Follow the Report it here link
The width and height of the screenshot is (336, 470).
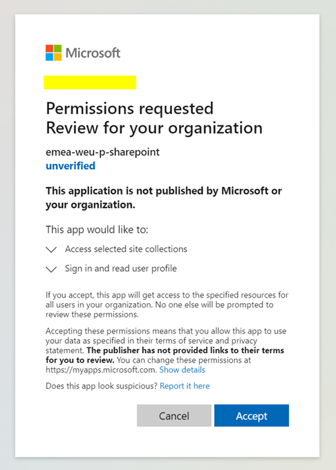[185, 386]
